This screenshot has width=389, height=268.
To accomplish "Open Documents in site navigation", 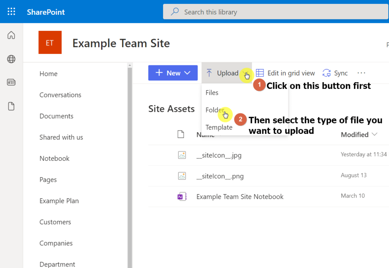I will pyautogui.click(x=56, y=116).
